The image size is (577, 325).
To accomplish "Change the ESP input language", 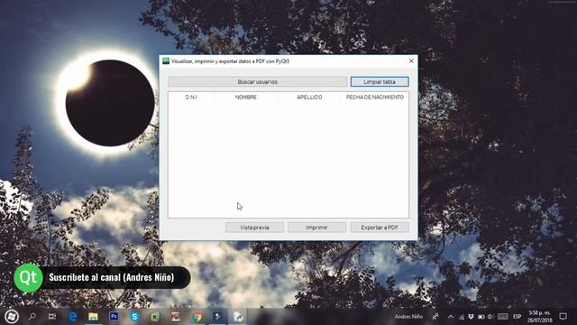I will pyautogui.click(x=517, y=317).
